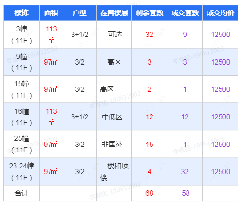
Task: Select remaining count 32 in the 3幢 row
Action: coord(149,35)
